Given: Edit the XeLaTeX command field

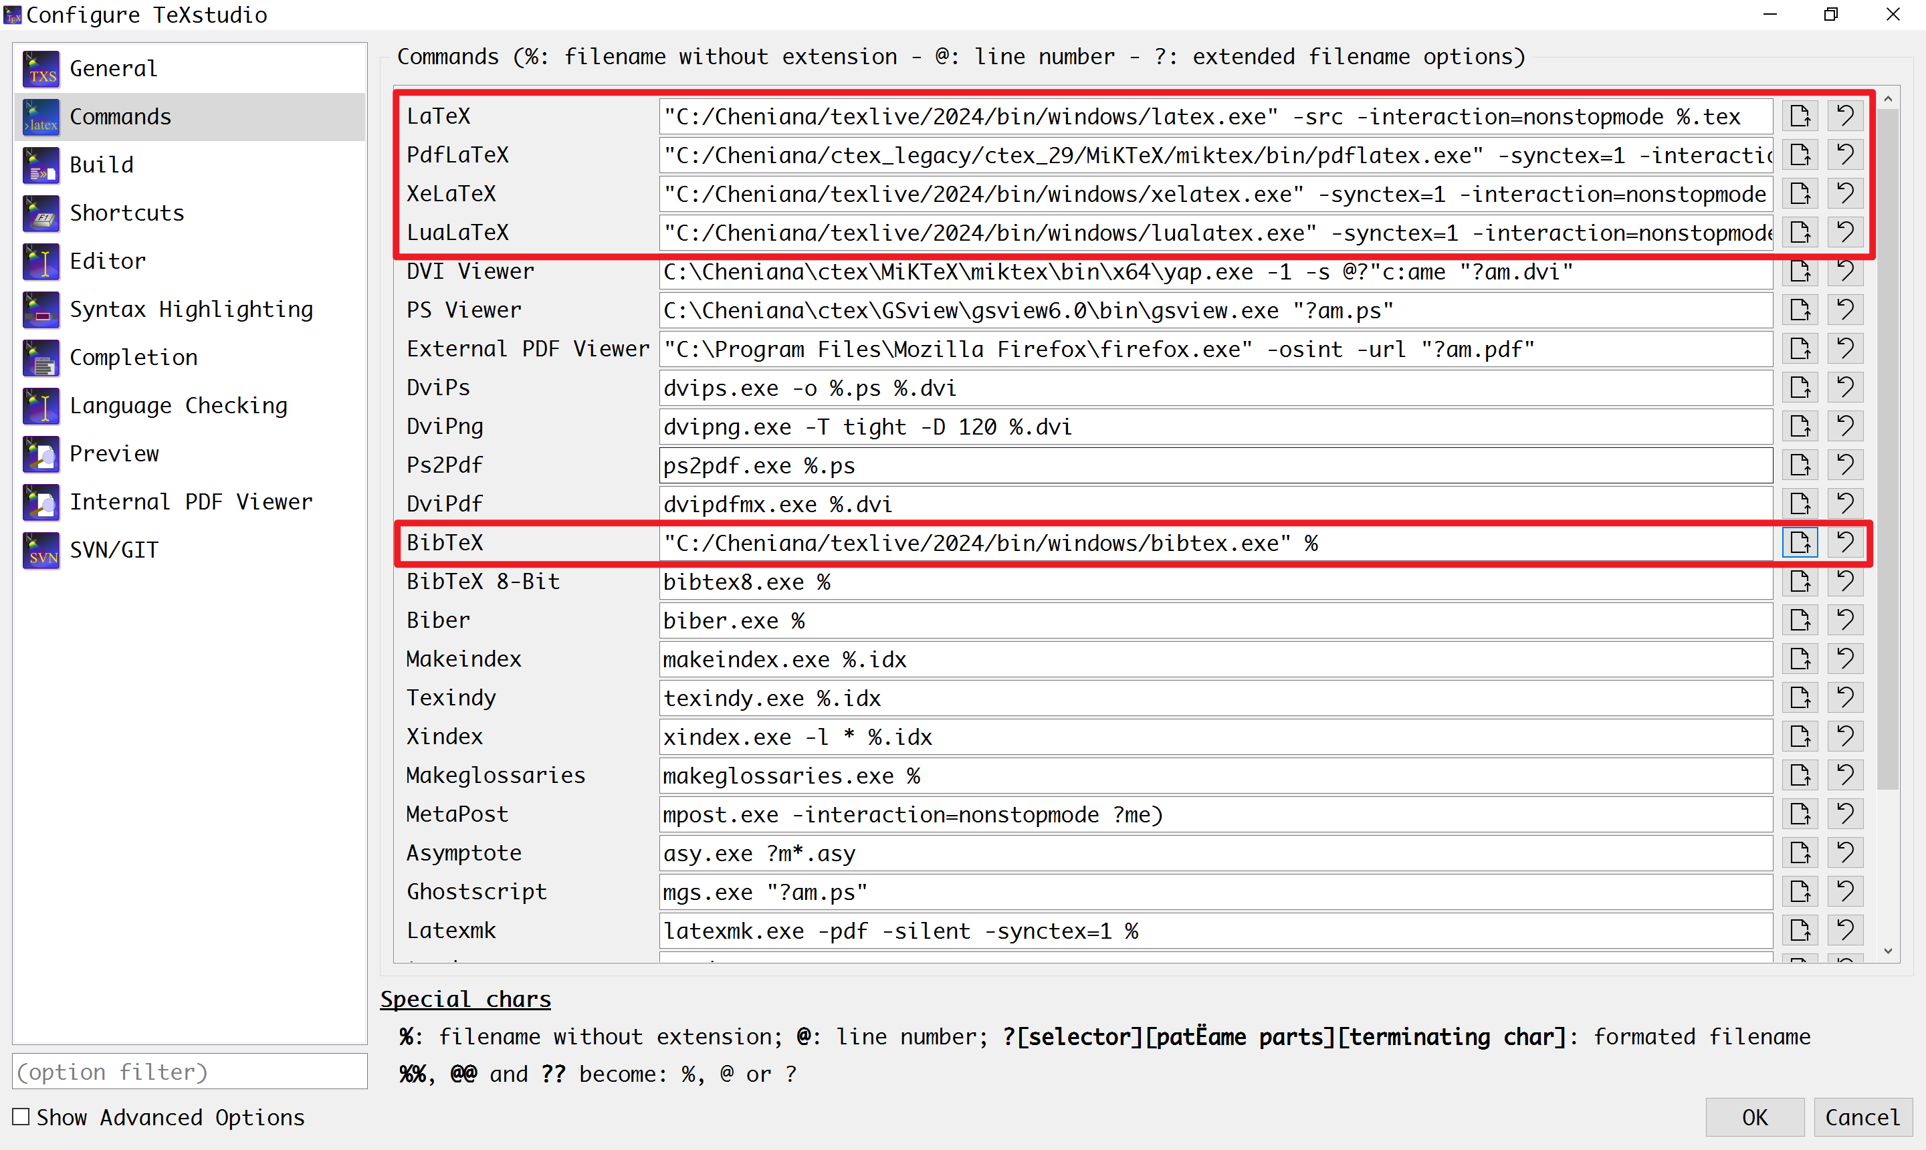Looking at the screenshot, I should [x=1215, y=194].
